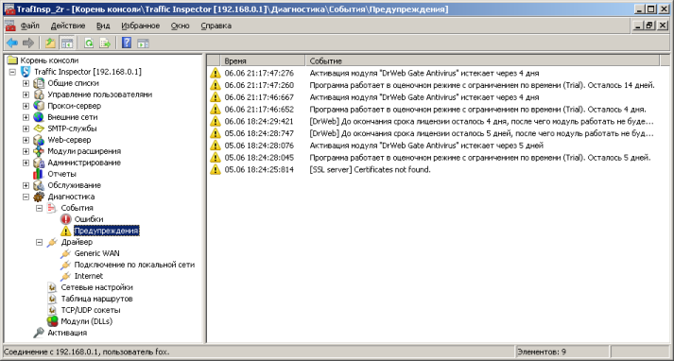
Task: Expand the Прокси-сервер node
Action: click(26, 106)
